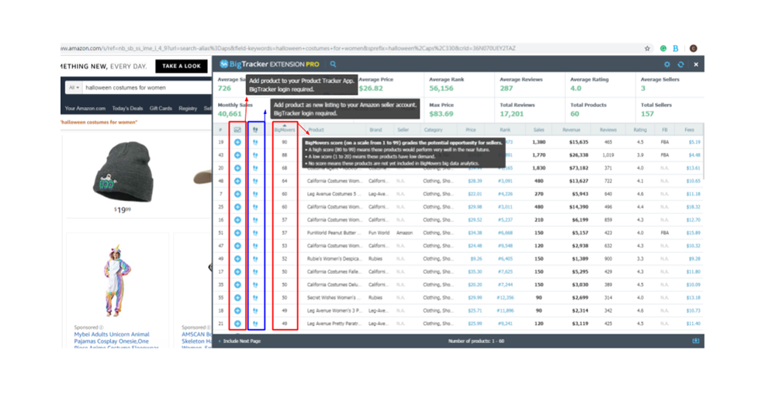Click the tracker chart icon in table header
This screenshot has width=772, height=402.
(237, 130)
